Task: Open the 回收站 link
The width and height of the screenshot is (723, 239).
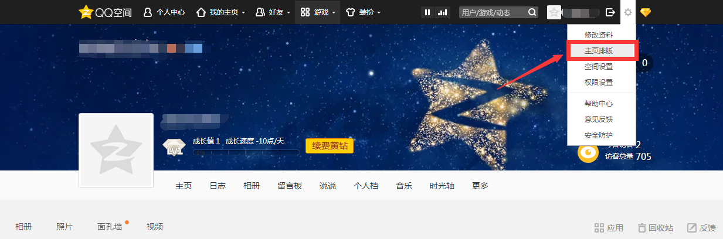Action: point(656,228)
